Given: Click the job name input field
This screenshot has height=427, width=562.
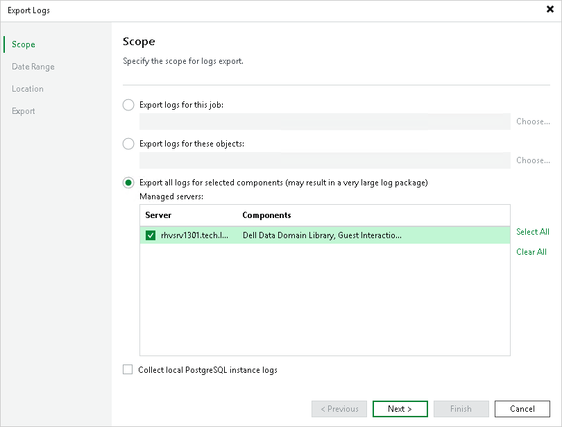Looking at the screenshot, I should 325,122.
